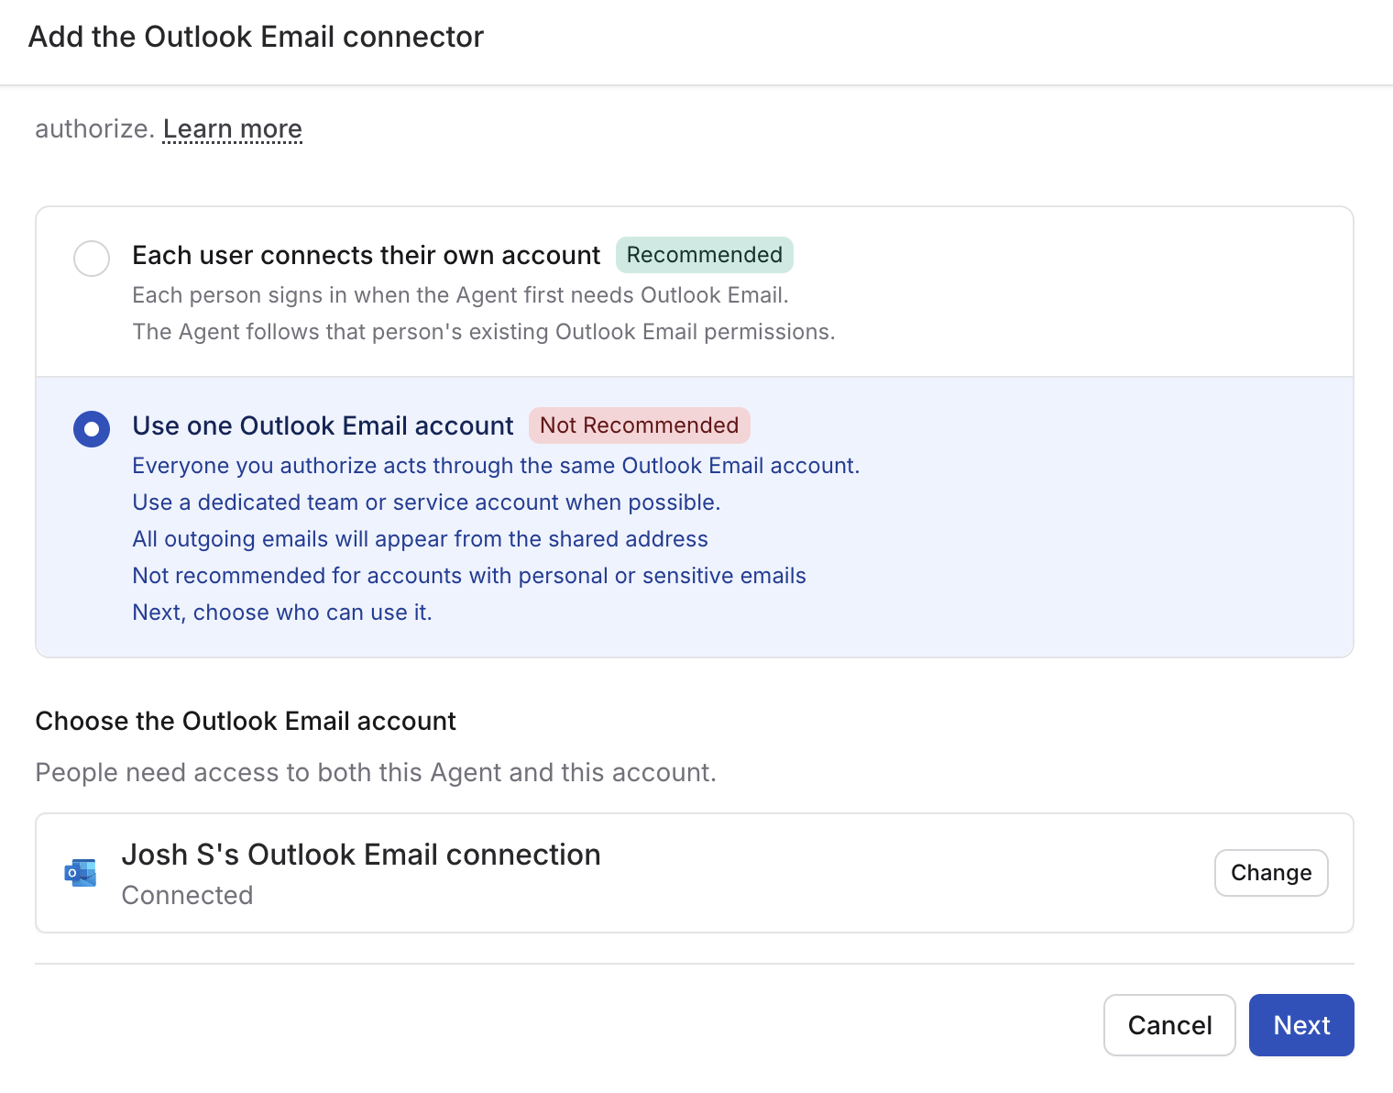Screen dimensions: 1393x1093
Task: Click "Josh S's Outlook Email connection" name
Action: [361, 855]
